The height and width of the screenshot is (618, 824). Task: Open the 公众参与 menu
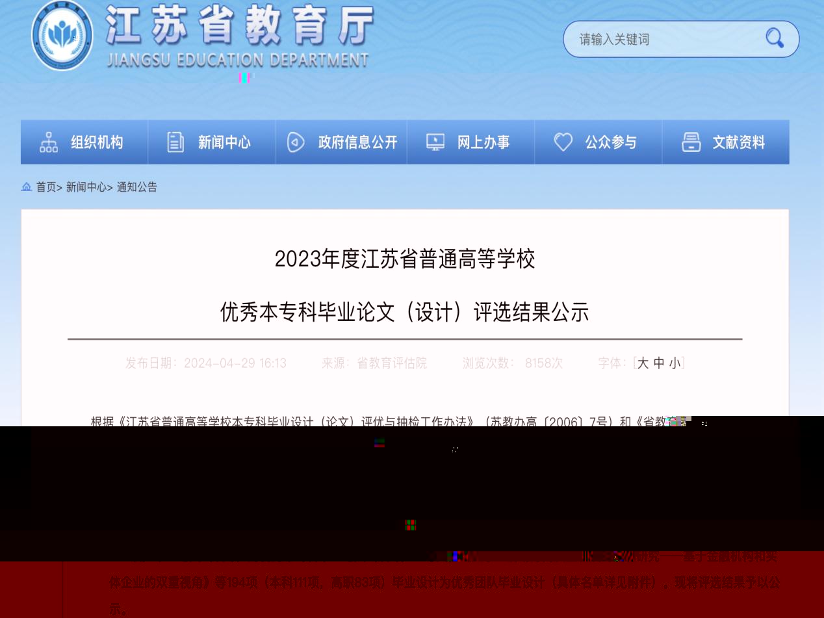(598, 142)
